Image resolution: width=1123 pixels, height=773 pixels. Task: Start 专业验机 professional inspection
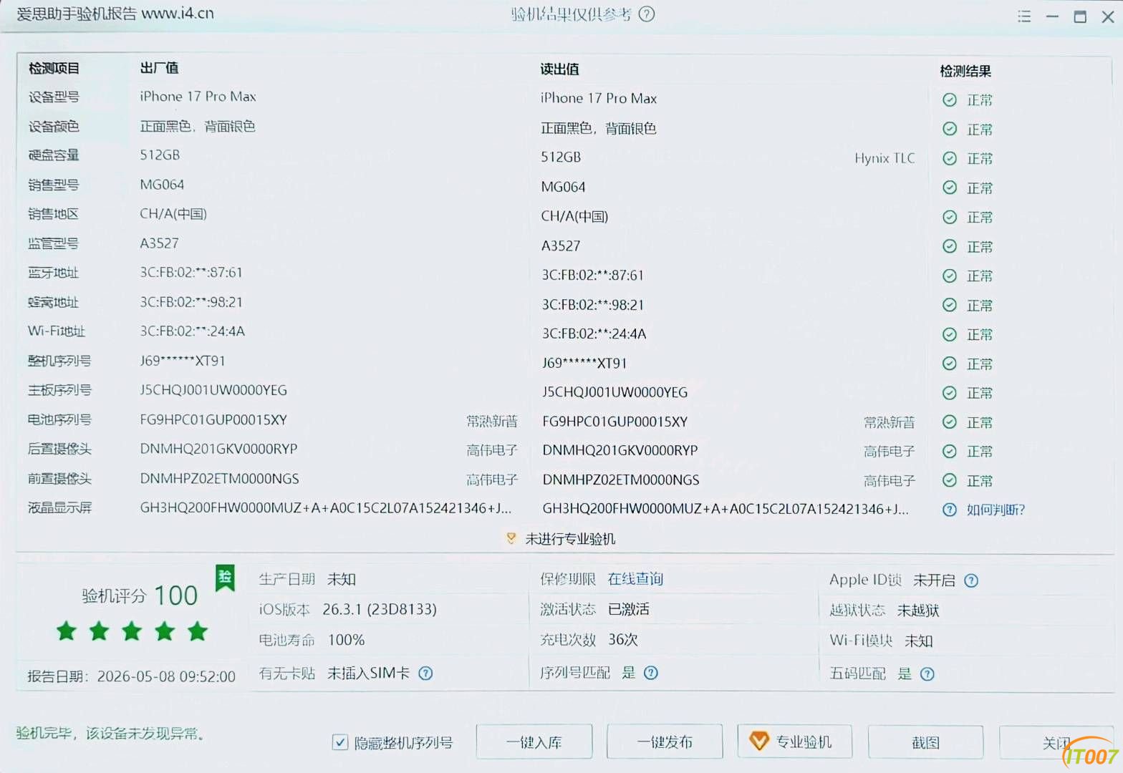coord(795,742)
